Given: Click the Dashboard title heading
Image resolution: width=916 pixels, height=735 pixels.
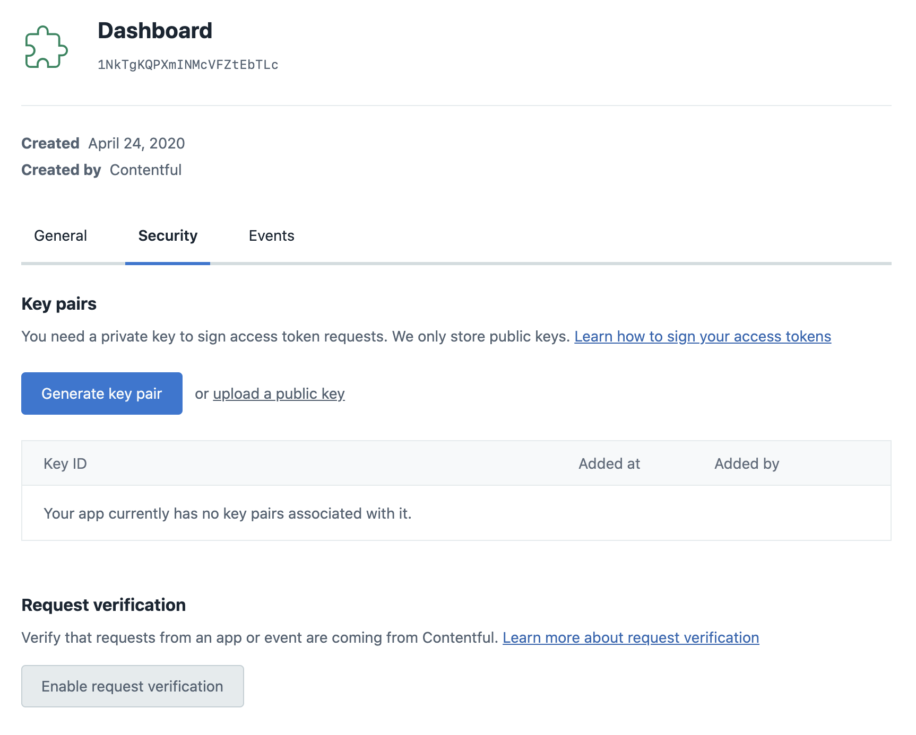Looking at the screenshot, I should coord(154,31).
